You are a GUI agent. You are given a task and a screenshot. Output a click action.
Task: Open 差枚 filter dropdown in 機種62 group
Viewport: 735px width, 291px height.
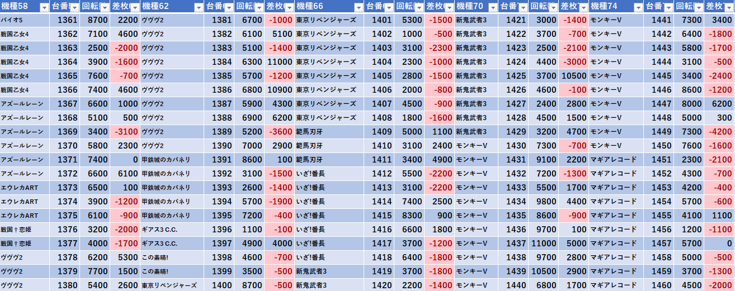coord(289,7)
